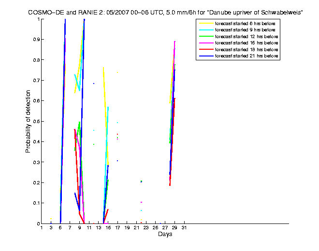Click the chart title text
Image resolution: width=319 pixels, height=251 pixels.
click(165, 13)
